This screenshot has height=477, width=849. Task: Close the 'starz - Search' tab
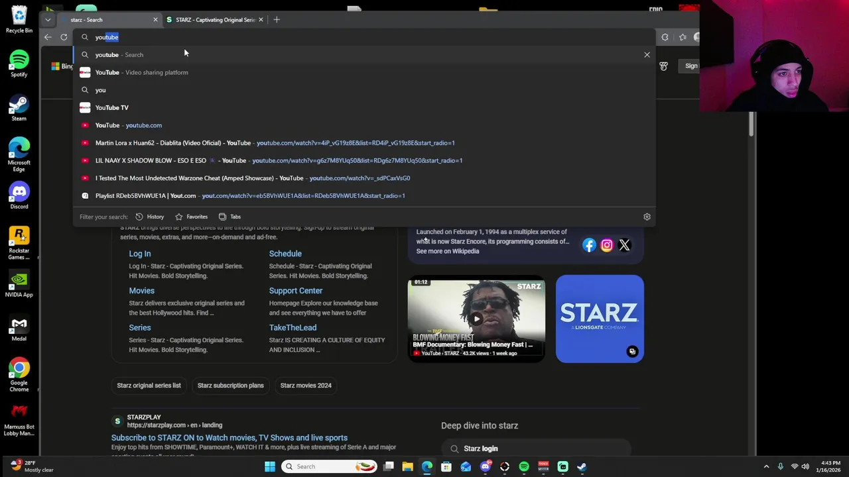coord(155,20)
